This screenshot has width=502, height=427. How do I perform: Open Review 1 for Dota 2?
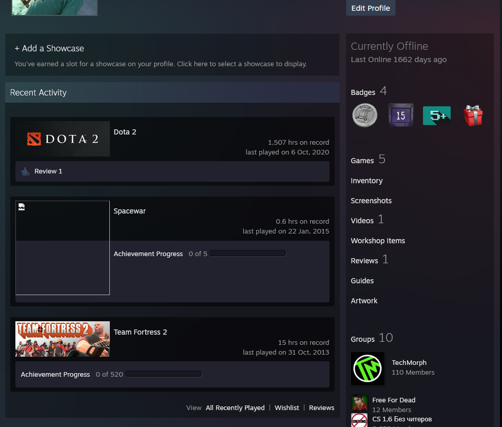(48, 171)
